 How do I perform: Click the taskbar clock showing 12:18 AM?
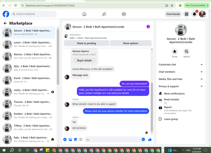coord(197,150)
